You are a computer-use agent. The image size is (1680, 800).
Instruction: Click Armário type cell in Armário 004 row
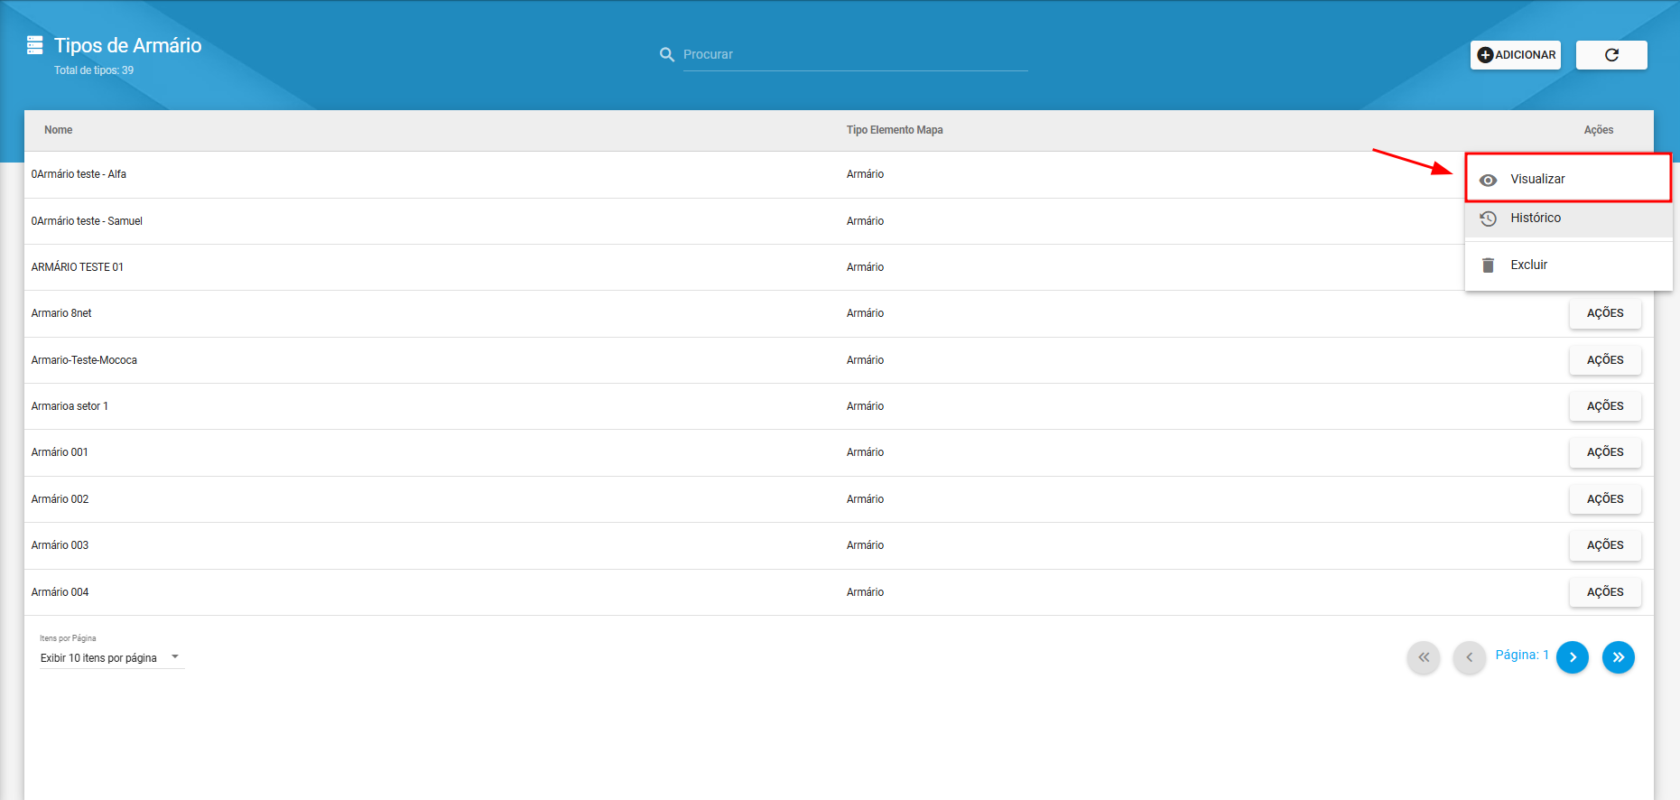pos(865,592)
